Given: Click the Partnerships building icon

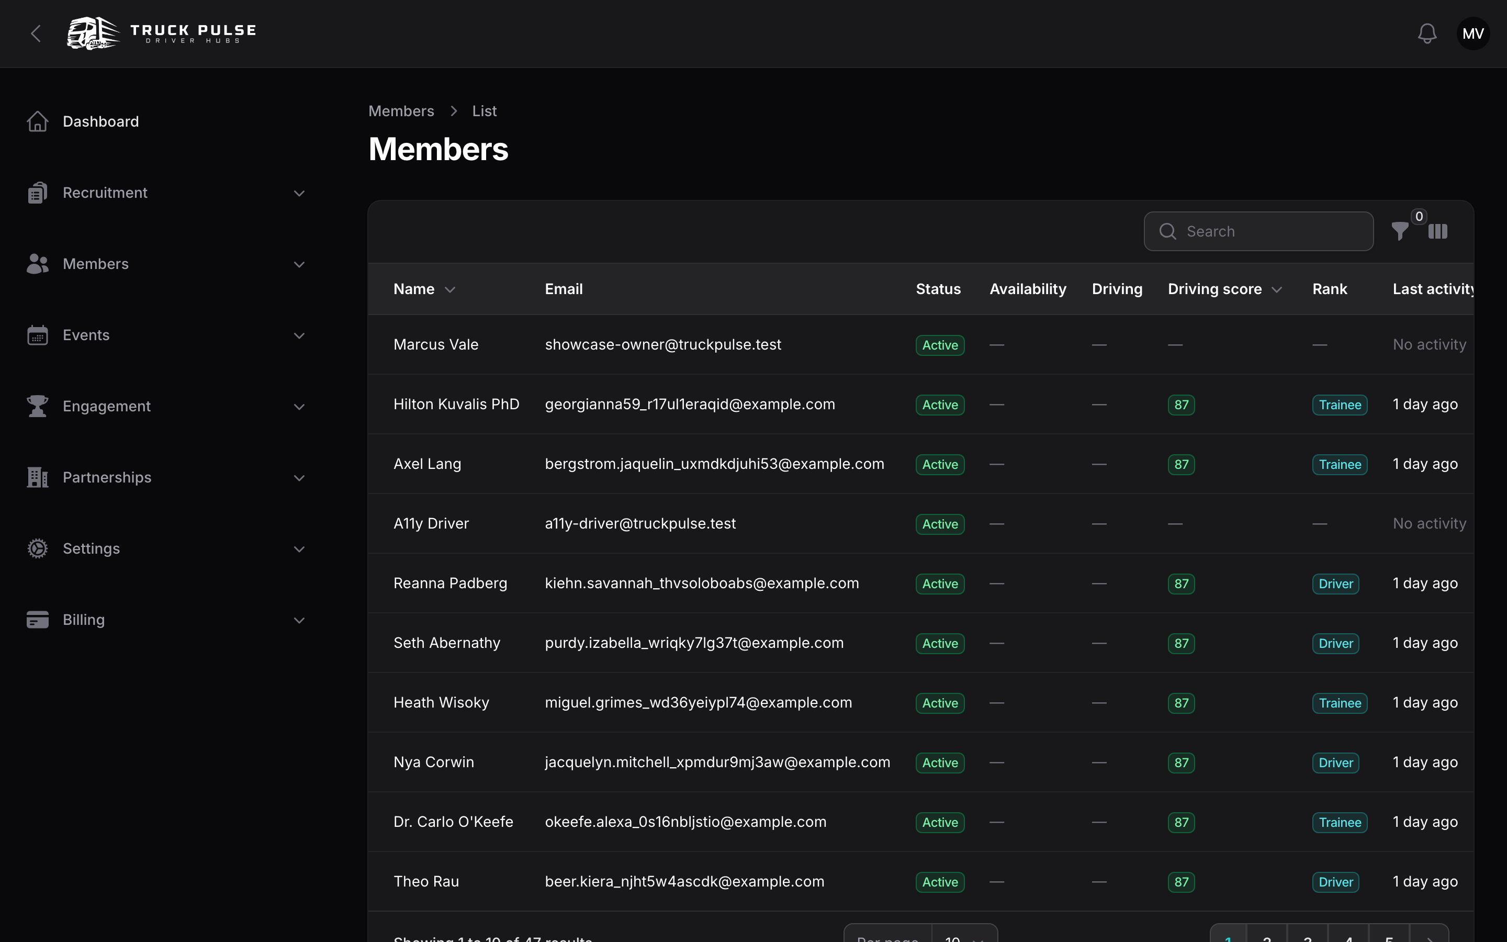Looking at the screenshot, I should pos(37,477).
